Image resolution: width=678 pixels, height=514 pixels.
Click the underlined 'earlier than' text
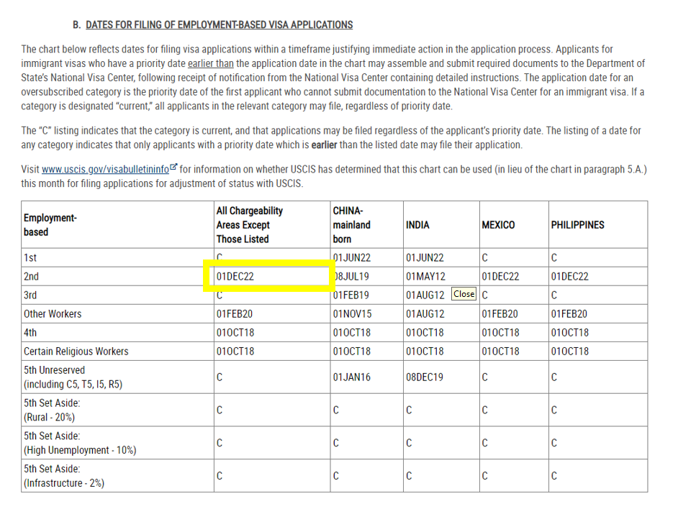(211, 63)
